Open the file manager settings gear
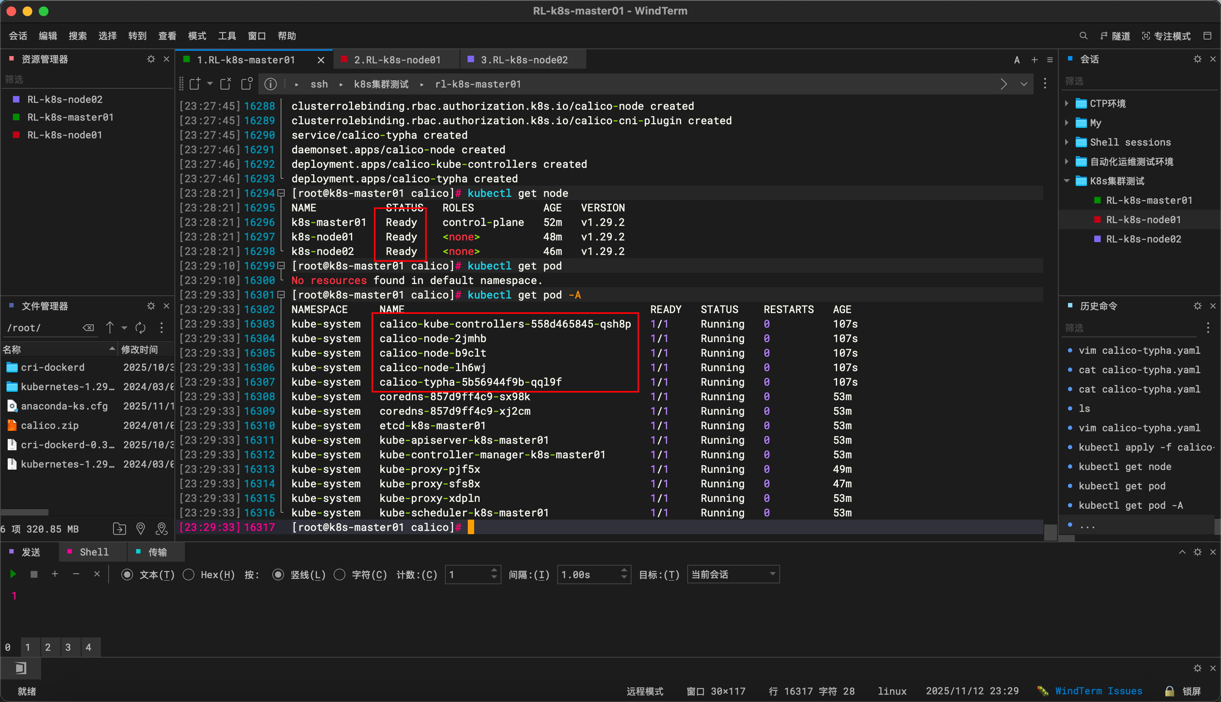This screenshot has height=702, width=1221. point(151,306)
